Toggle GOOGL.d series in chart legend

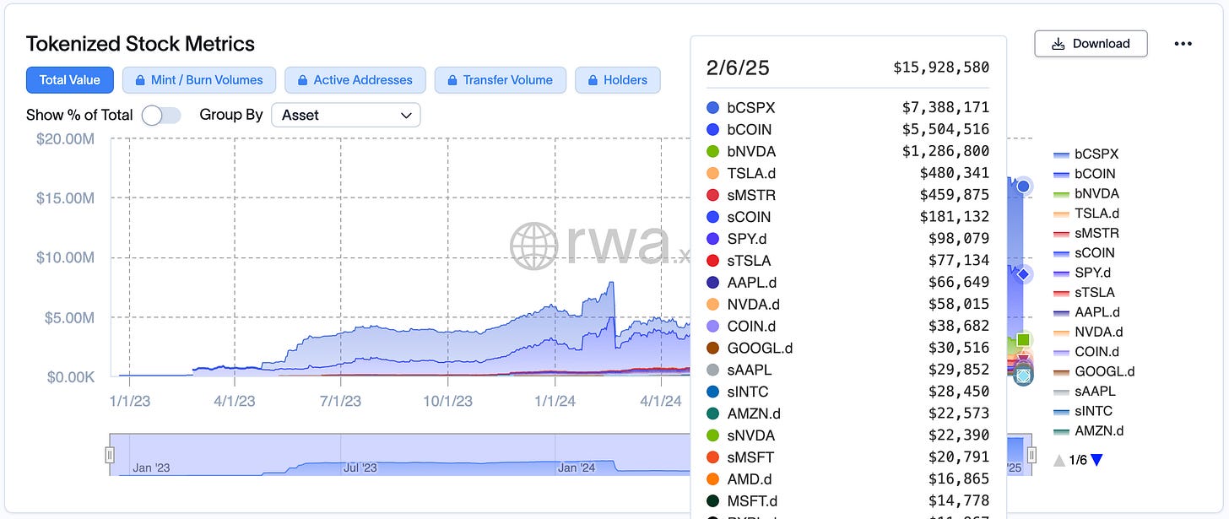[1094, 371]
